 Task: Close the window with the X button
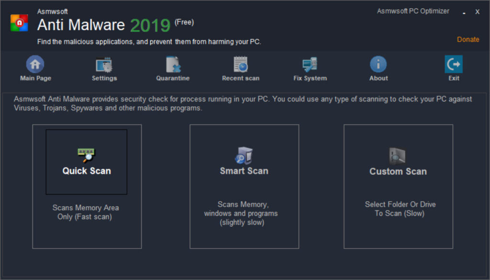pos(477,12)
